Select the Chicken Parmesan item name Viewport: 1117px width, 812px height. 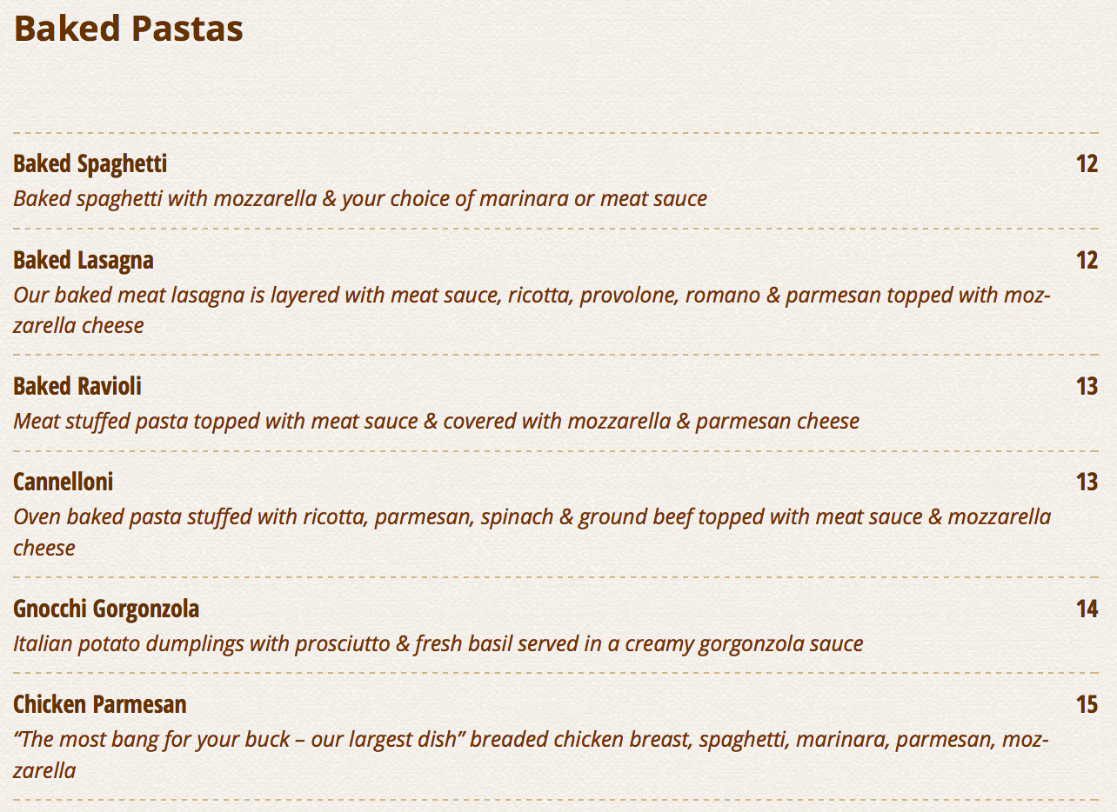click(x=100, y=704)
